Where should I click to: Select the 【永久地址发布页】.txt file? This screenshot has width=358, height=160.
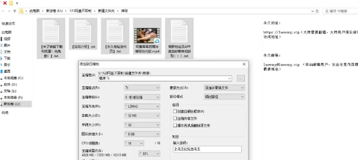[115, 36]
